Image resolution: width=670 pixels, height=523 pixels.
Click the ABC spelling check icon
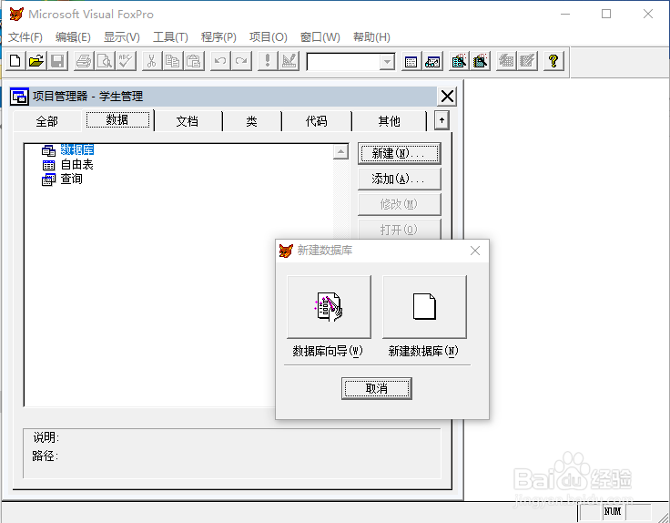(x=126, y=61)
